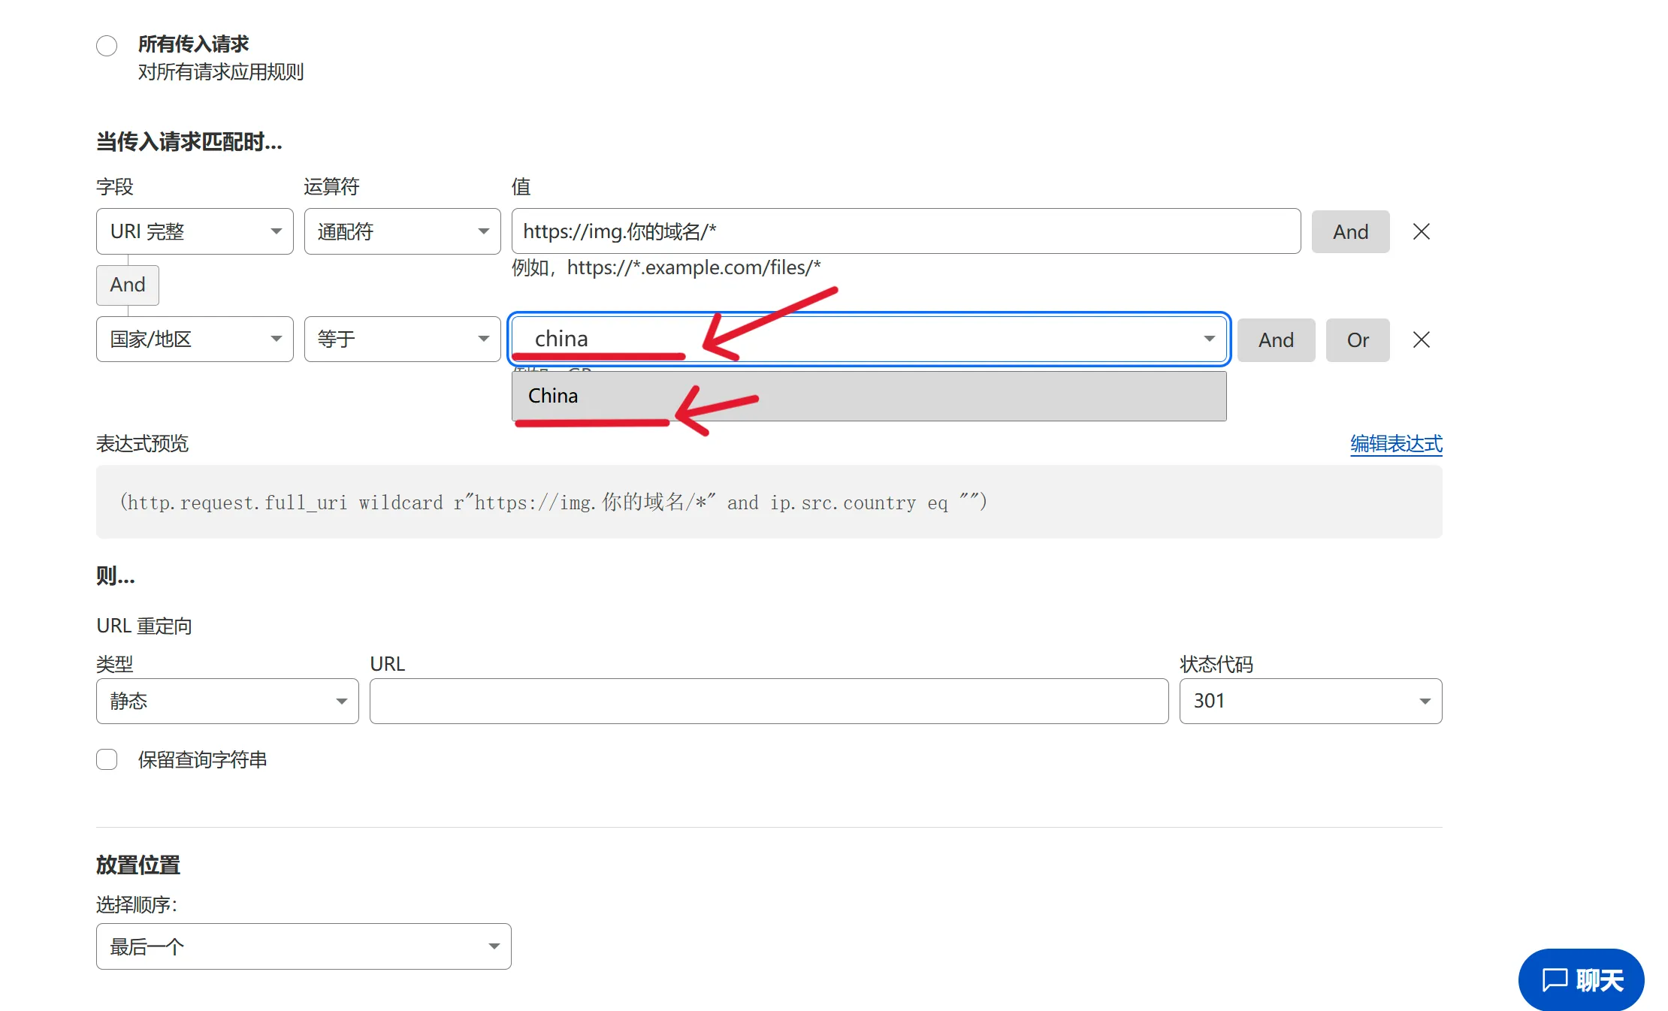Open the 等于 operator dropdown

tap(402, 340)
